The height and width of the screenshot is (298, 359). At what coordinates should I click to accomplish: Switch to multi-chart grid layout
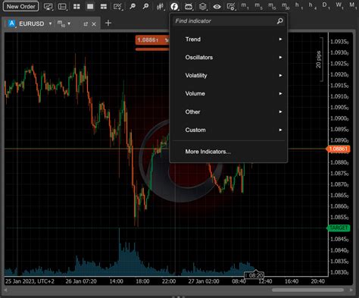(x=76, y=6)
